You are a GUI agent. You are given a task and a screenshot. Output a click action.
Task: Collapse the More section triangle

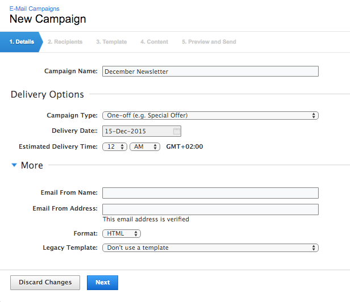14,165
